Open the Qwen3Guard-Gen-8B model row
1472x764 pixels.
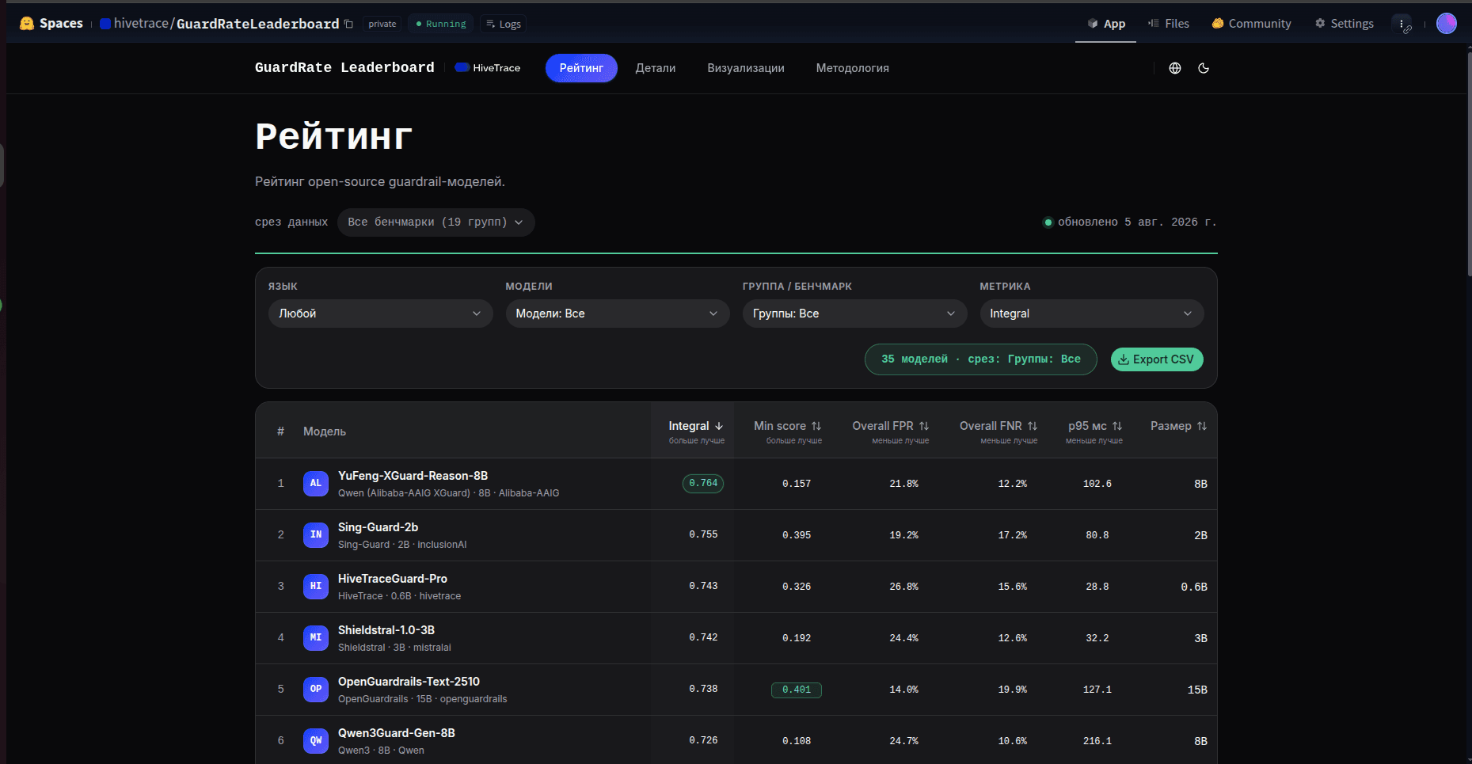click(736, 740)
